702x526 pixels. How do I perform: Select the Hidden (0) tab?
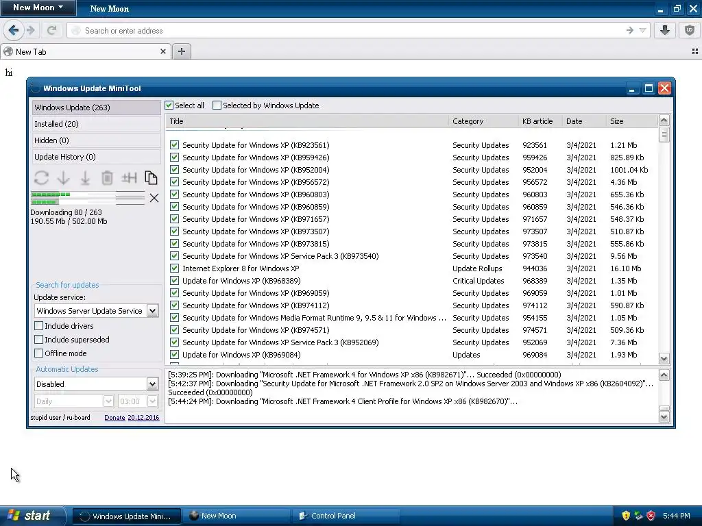pyautogui.click(x=96, y=140)
